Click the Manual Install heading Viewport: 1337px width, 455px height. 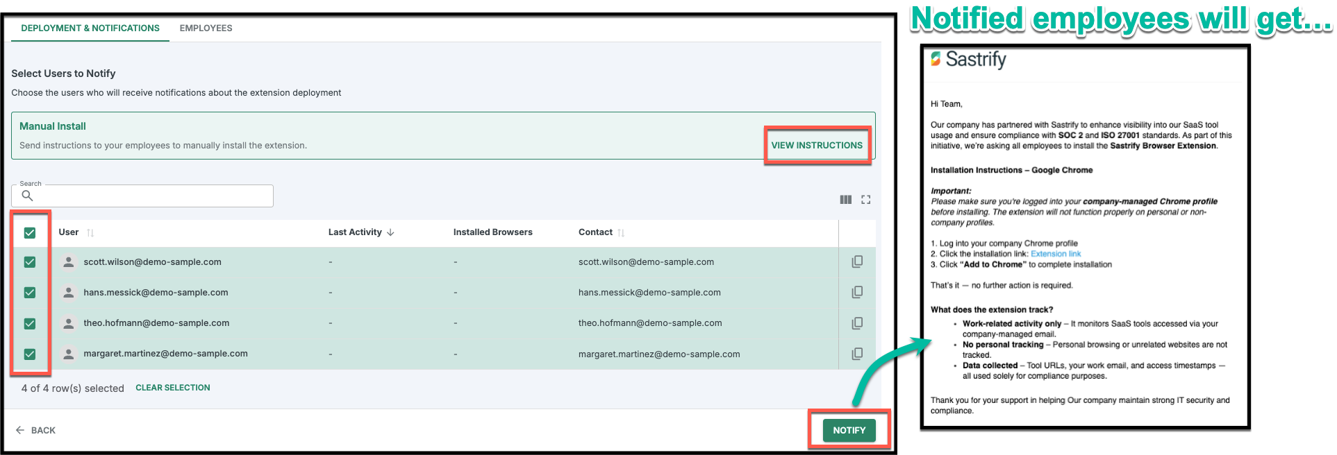[53, 126]
